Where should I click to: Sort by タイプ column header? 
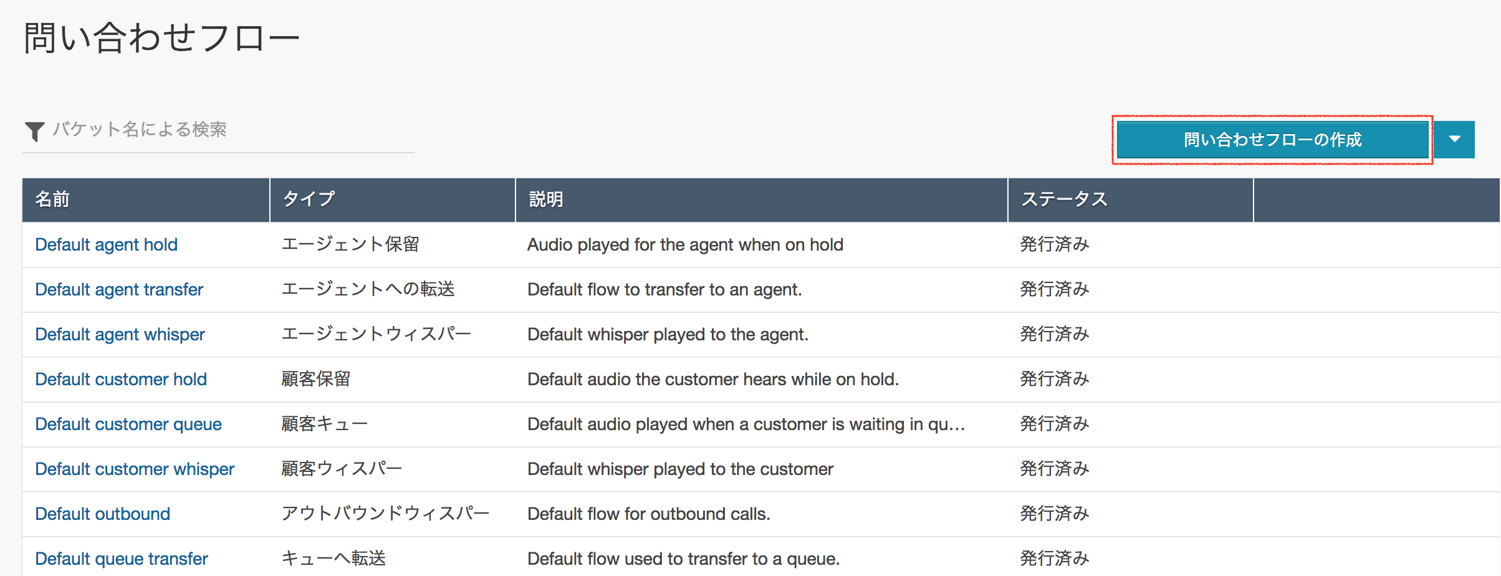pyautogui.click(x=309, y=199)
